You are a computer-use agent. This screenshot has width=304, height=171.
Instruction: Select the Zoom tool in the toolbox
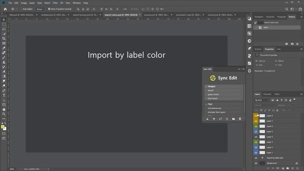coord(4,114)
